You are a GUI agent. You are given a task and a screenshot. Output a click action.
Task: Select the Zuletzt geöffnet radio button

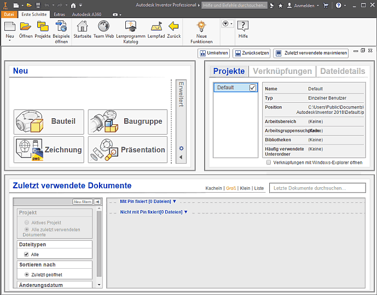tap(27, 274)
